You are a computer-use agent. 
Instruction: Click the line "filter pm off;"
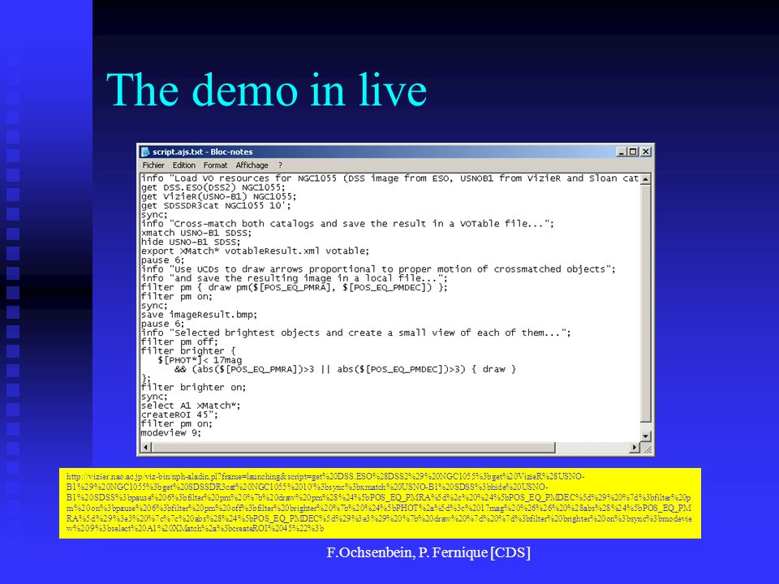[x=179, y=342]
